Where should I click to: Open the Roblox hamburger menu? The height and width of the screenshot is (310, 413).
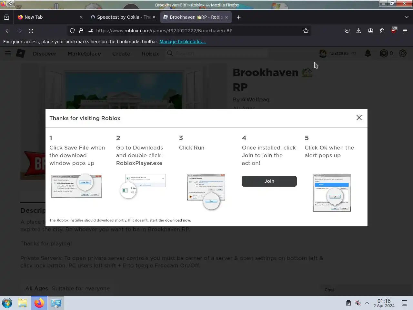point(8,53)
